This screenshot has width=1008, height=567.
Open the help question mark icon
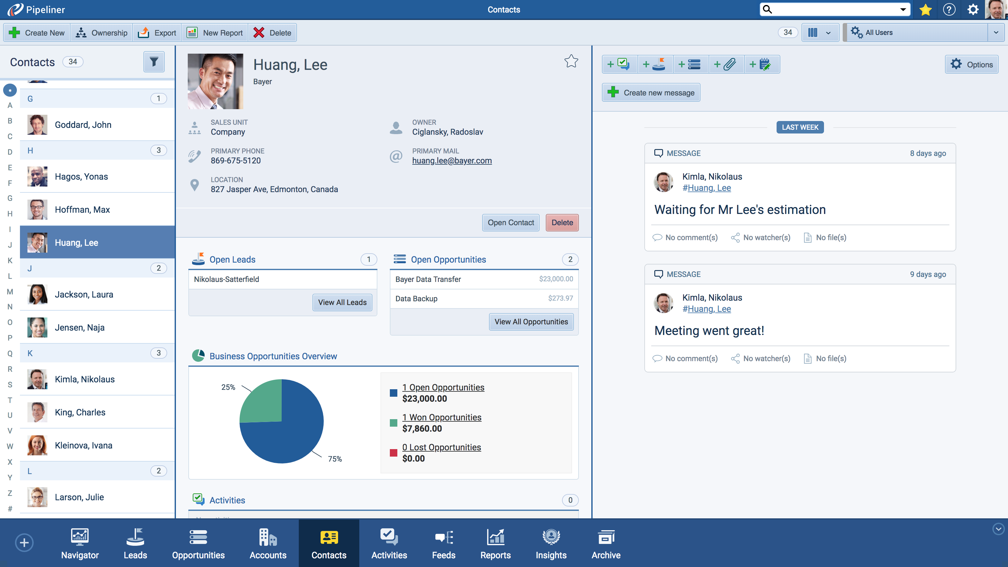(949, 9)
